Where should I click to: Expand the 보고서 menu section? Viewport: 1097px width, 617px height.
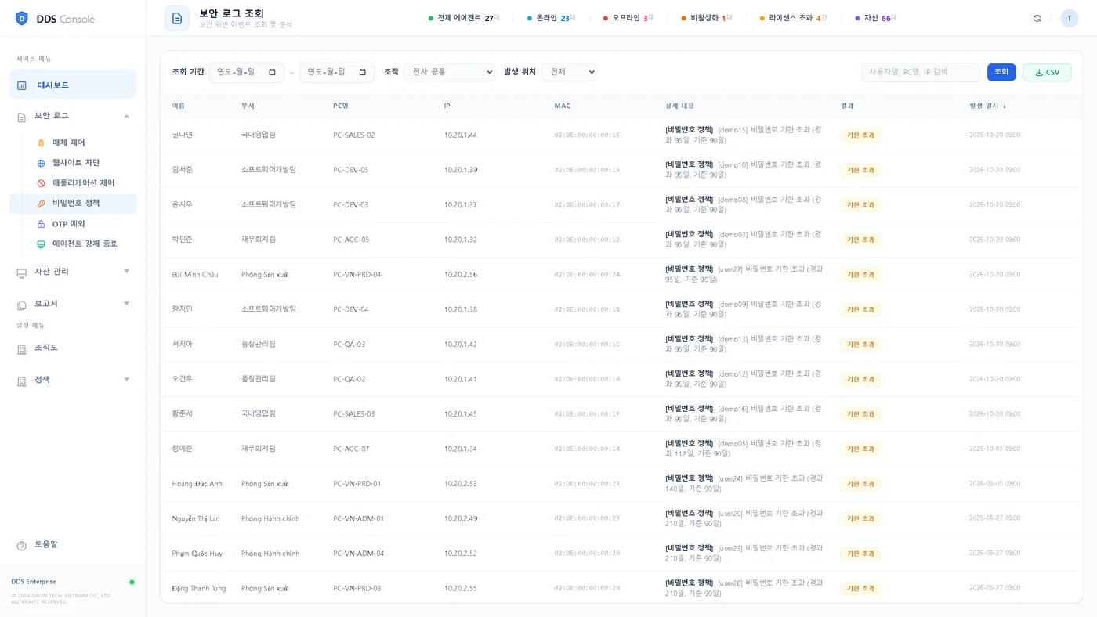(127, 303)
